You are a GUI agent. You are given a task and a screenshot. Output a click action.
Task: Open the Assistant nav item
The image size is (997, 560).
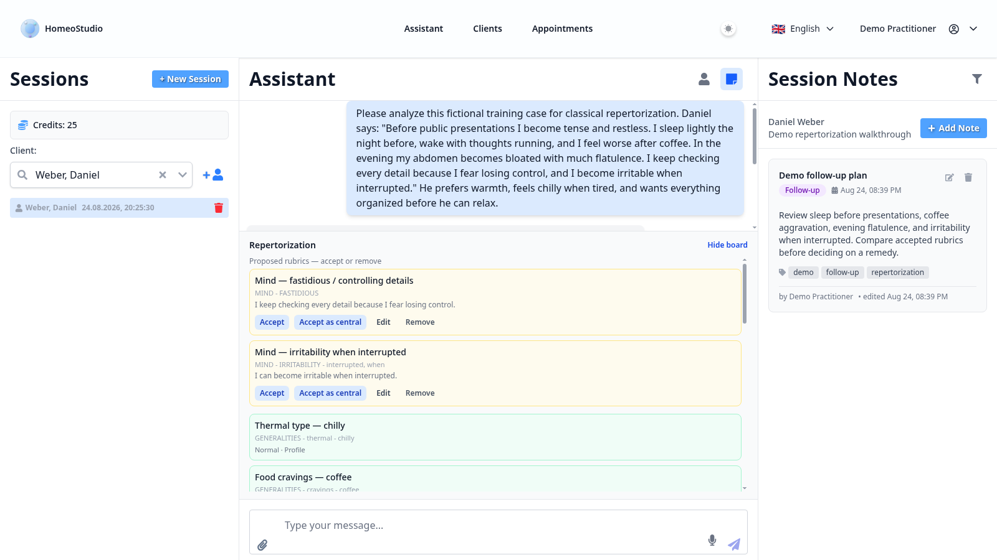tap(424, 29)
